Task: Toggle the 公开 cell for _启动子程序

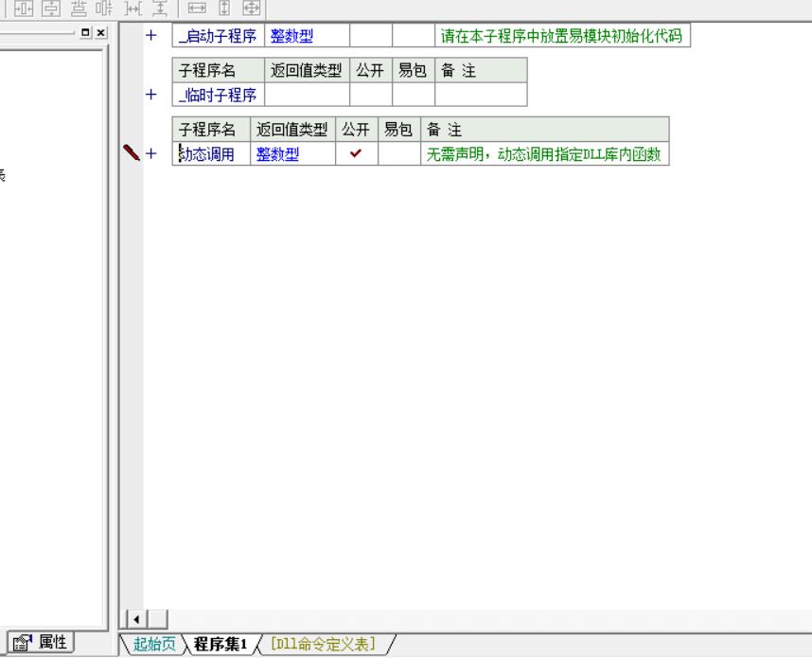Action: (x=371, y=36)
